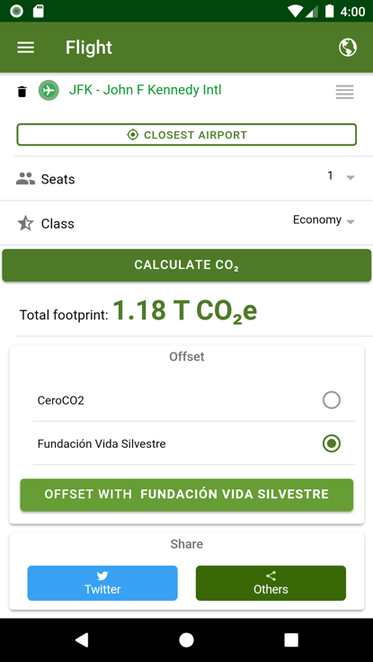Grab the reorder handle beside JFK
Viewport: 373px width, 662px height.
(x=344, y=92)
